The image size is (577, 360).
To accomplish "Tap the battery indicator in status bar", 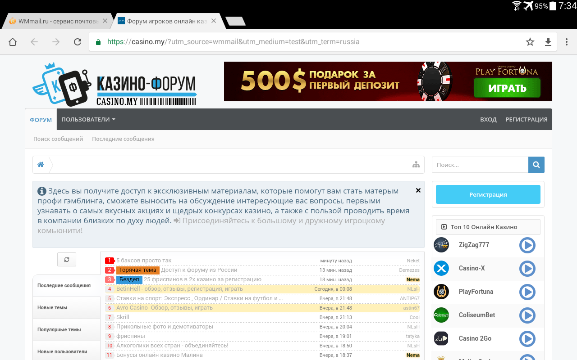I will [553, 6].
